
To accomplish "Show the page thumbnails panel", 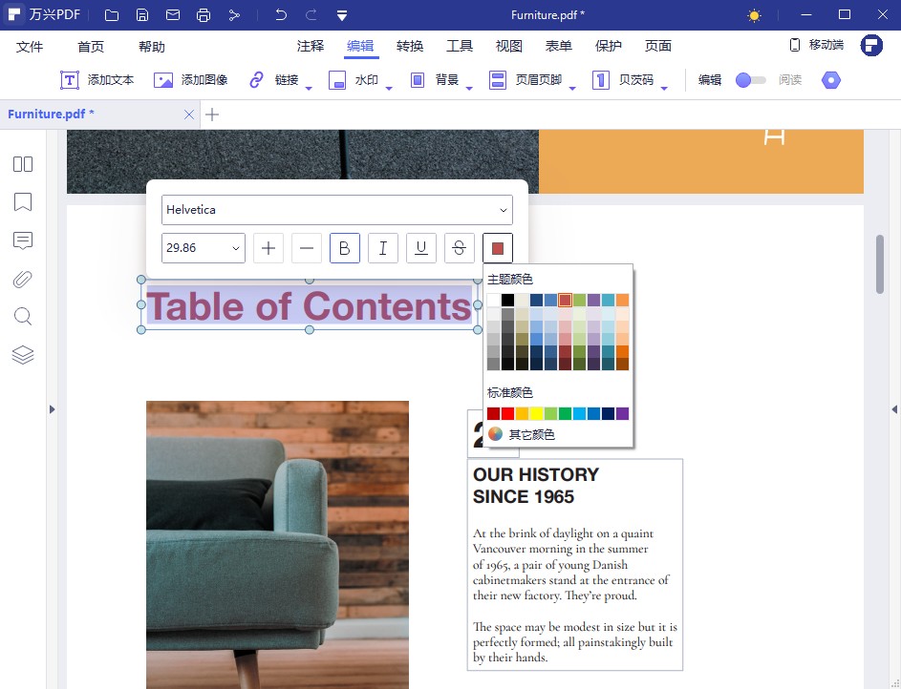I will 23,164.
